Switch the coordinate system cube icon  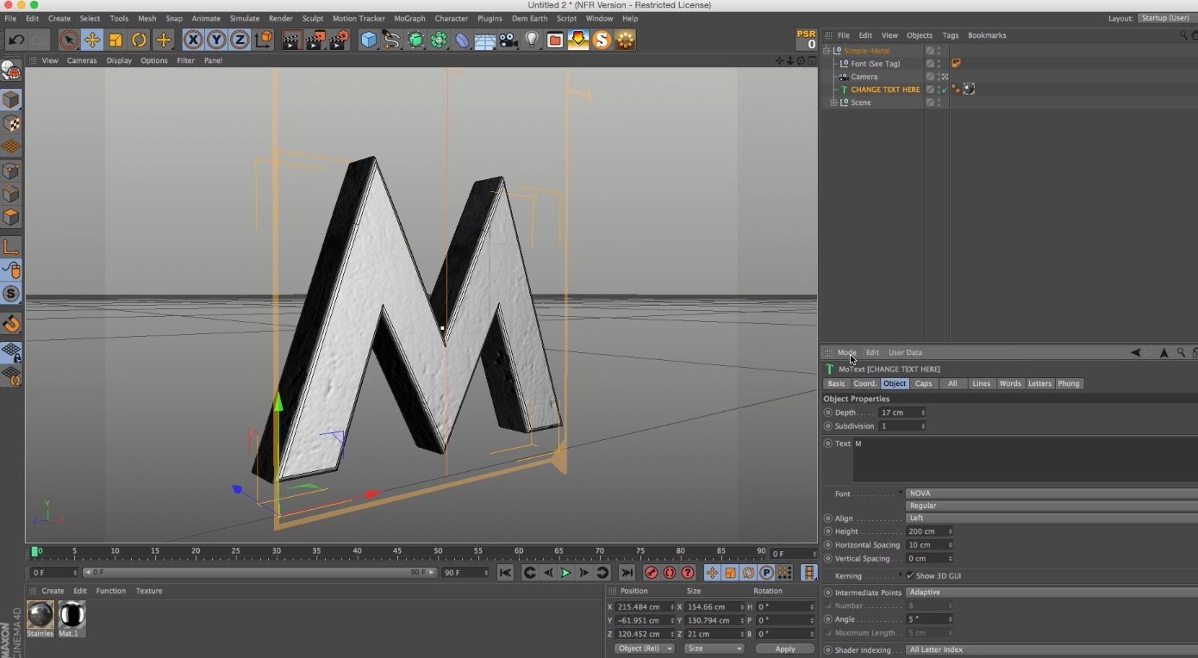264,40
